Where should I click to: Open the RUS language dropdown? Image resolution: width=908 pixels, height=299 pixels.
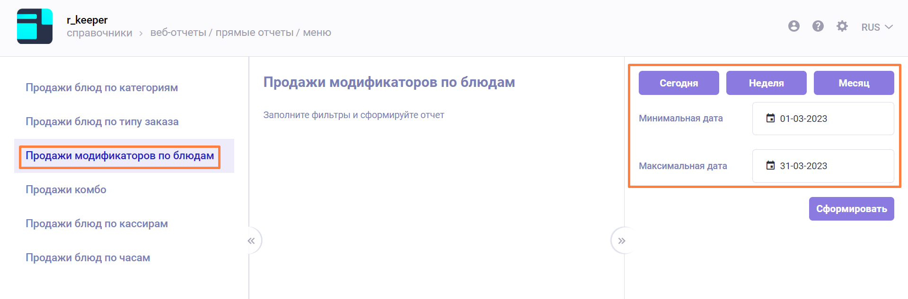pyautogui.click(x=876, y=27)
